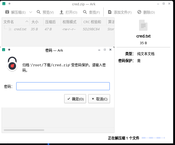Viewport: 175px width, 145px height.
Task: Click the Ark icon in password dialog title
Action: [x=3, y=49]
